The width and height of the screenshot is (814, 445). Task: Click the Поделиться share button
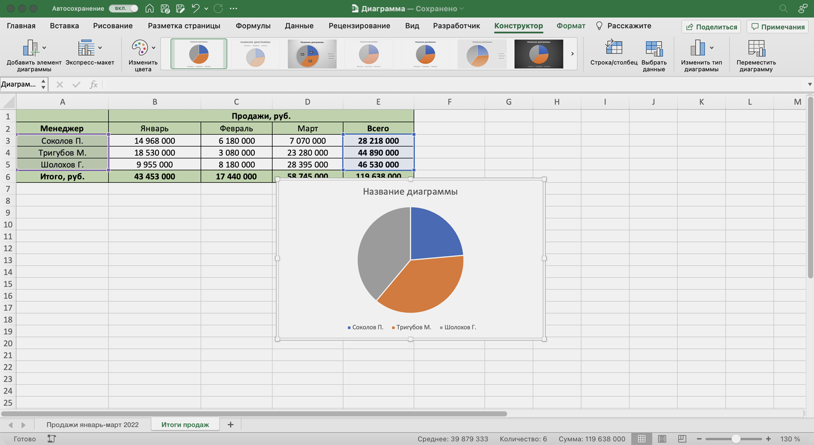click(711, 26)
